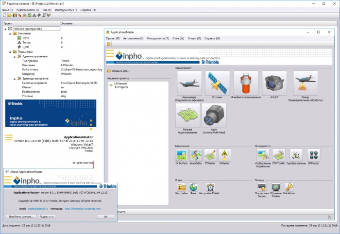Collapse the Рабочее пространство tree node
The width and height of the screenshot is (340, 234).
[x=5, y=29]
